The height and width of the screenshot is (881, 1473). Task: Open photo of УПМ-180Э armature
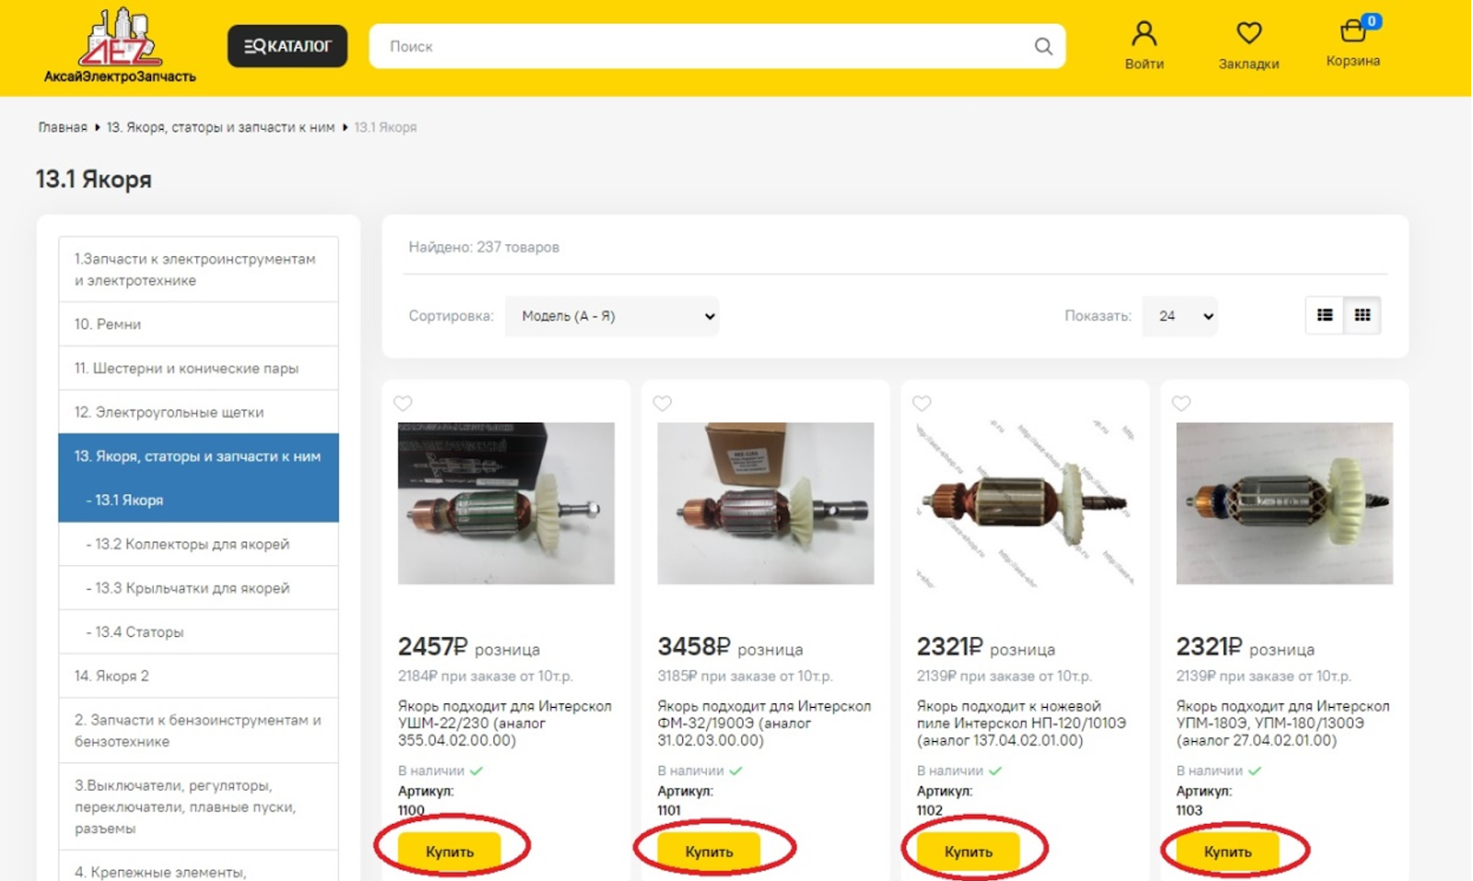[1285, 504]
